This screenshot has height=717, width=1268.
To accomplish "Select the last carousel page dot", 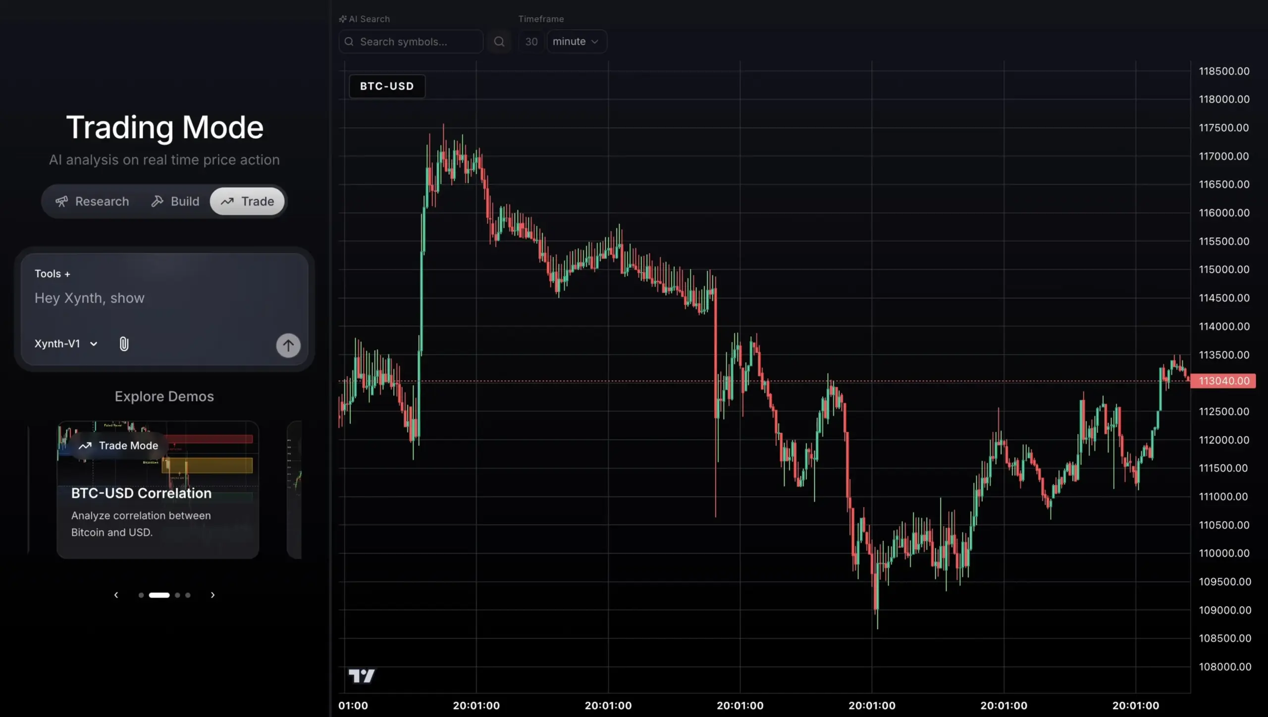I will click(188, 595).
